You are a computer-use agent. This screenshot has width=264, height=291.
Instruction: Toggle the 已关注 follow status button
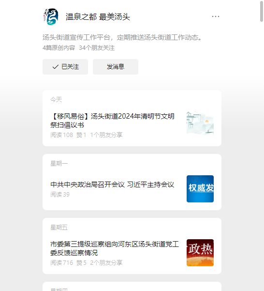point(65,67)
